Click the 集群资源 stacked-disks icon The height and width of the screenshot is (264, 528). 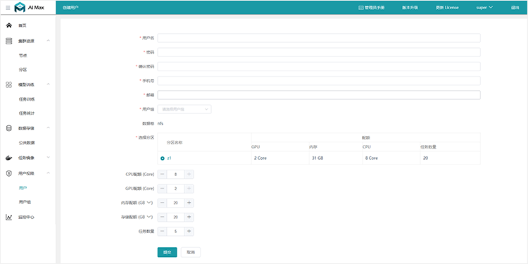pyautogui.click(x=9, y=41)
